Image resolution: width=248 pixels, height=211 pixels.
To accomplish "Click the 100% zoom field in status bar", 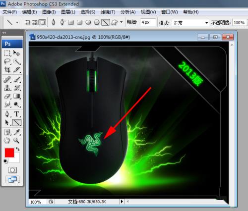I will pos(37,202).
